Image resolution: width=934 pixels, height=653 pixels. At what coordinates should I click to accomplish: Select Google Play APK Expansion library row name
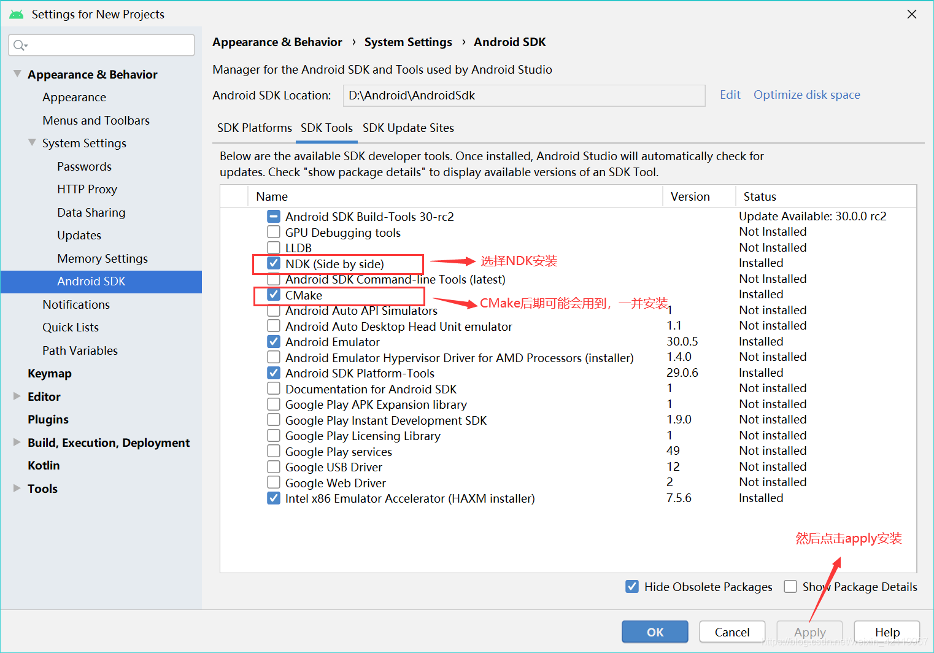[376, 404]
